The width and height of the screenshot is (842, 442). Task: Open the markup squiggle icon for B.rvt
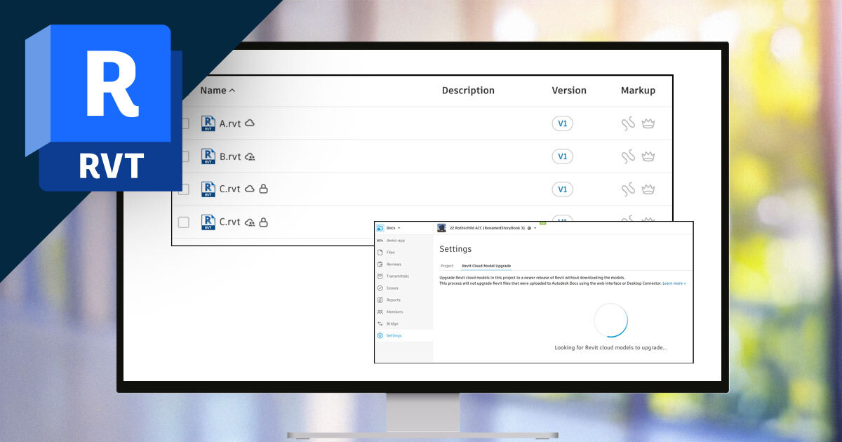(628, 156)
